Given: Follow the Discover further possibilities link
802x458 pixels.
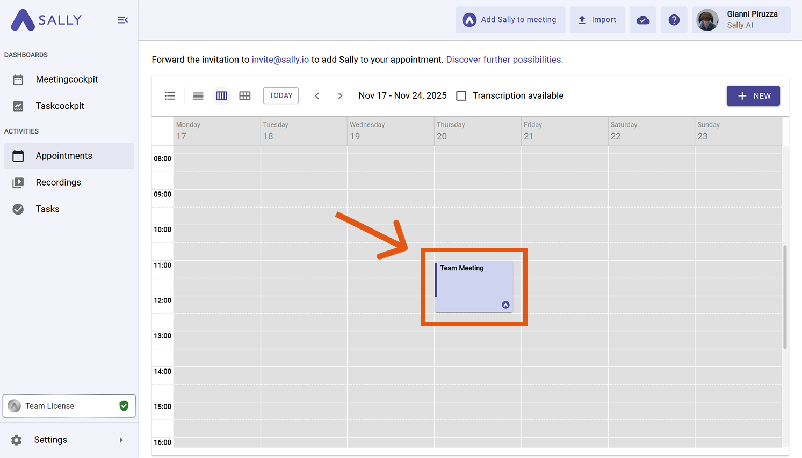Looking at the screenshot, I should (x=504, y=60).
